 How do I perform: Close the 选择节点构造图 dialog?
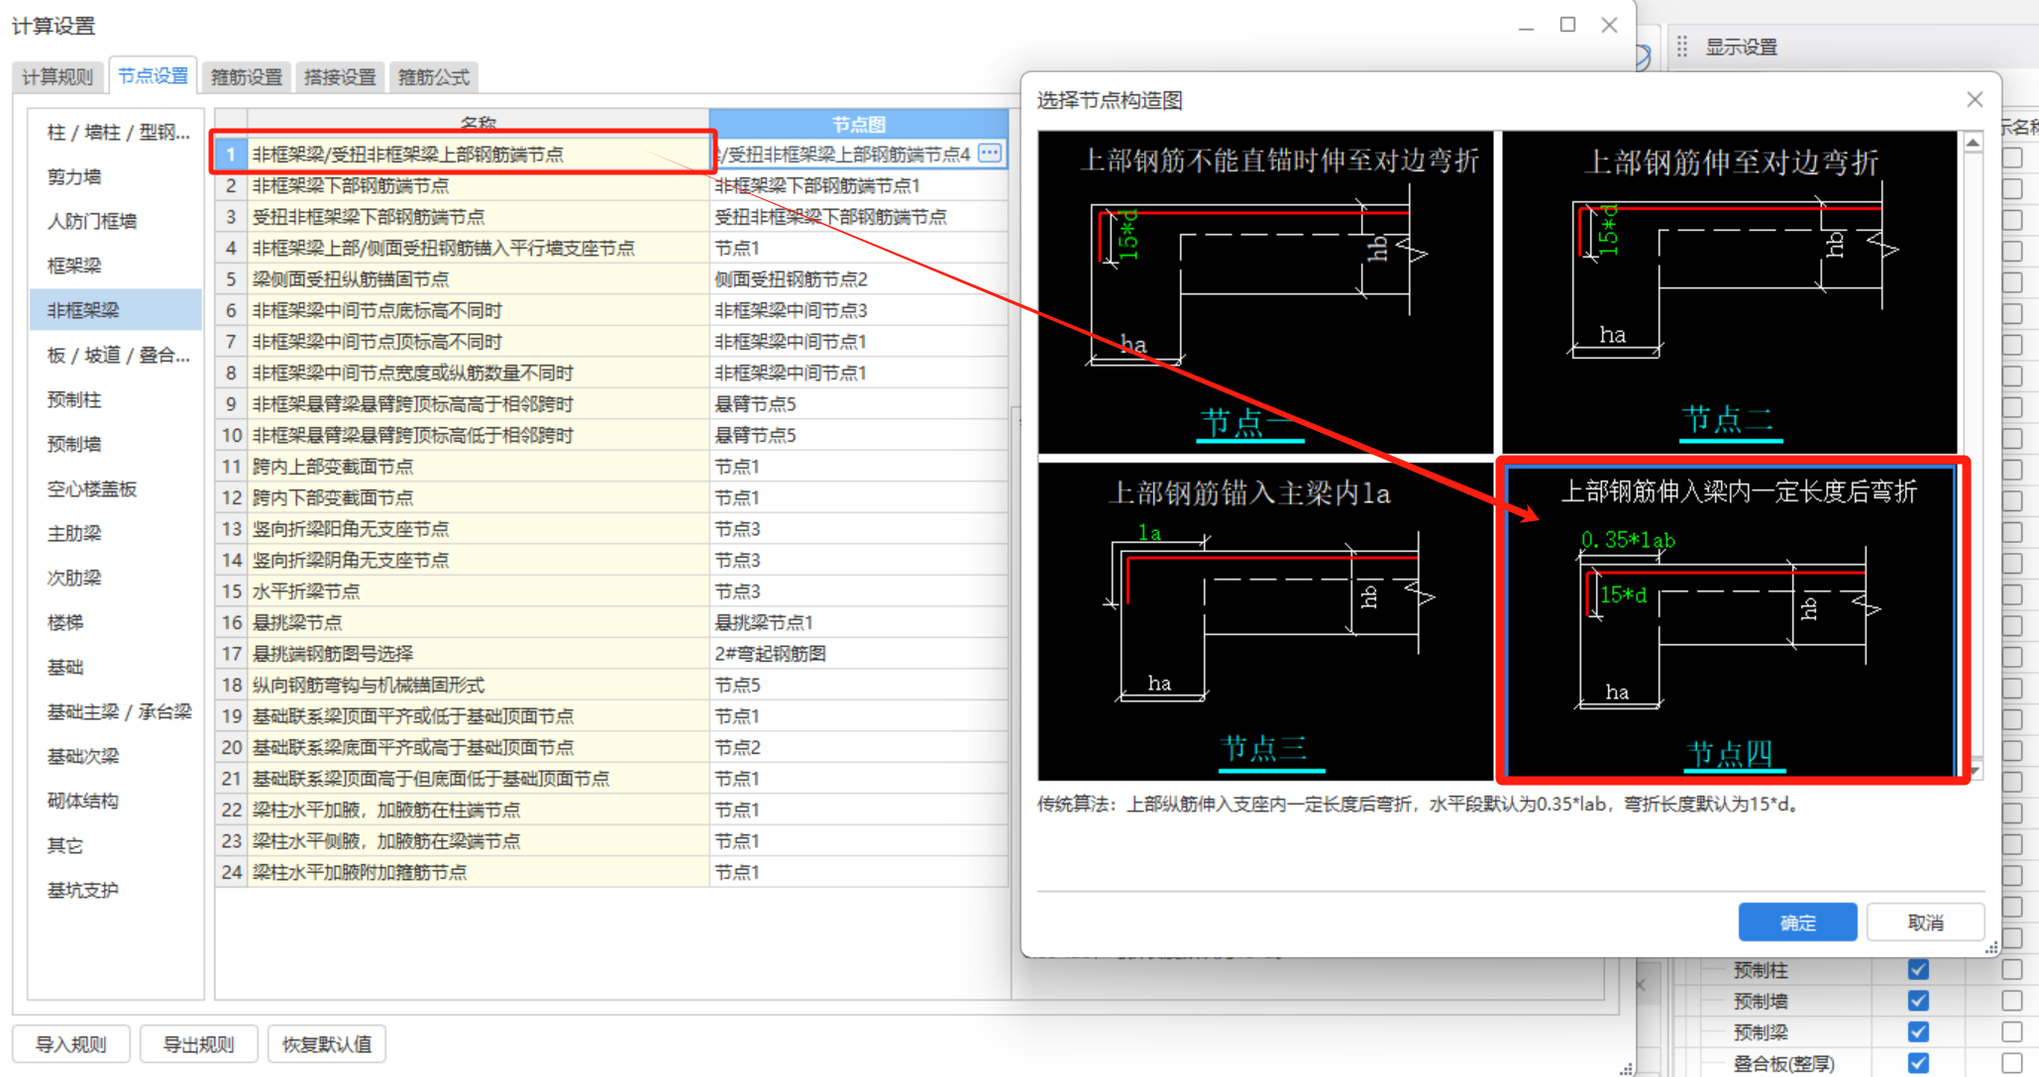1974,99
